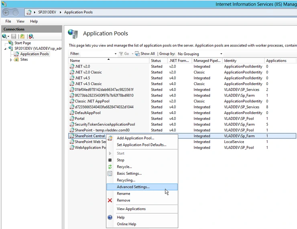Screen dimensions: 297x229
Task: Select Application Pools in Connections tree
Action: pyautogui.click(x=35, y=54)
